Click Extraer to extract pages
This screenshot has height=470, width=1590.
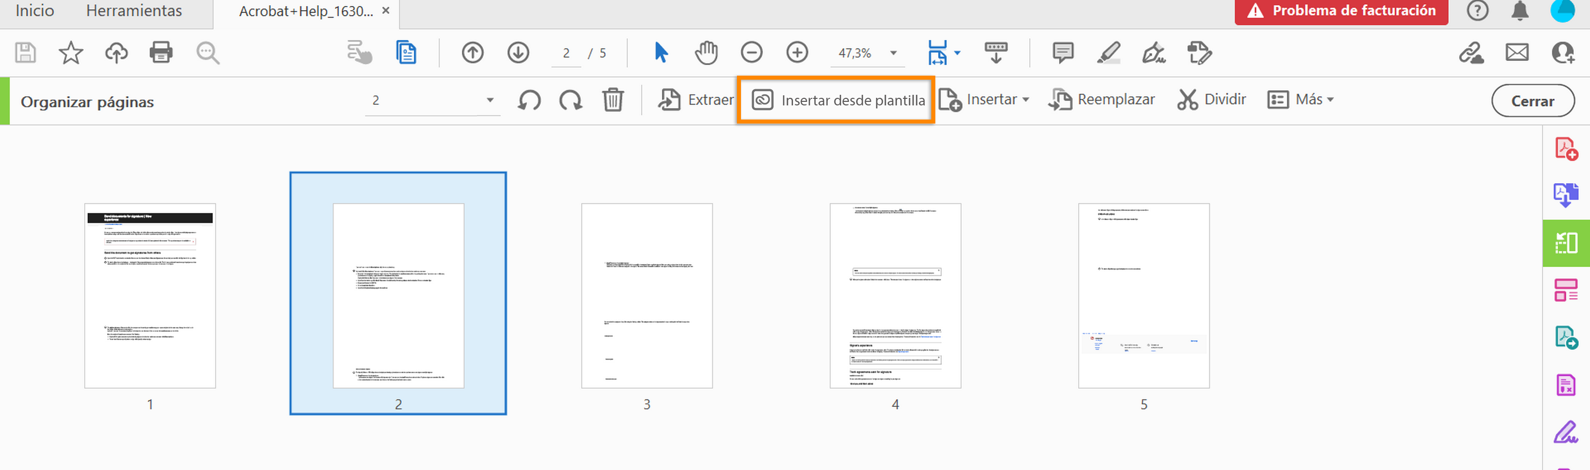tap(696, 100)
